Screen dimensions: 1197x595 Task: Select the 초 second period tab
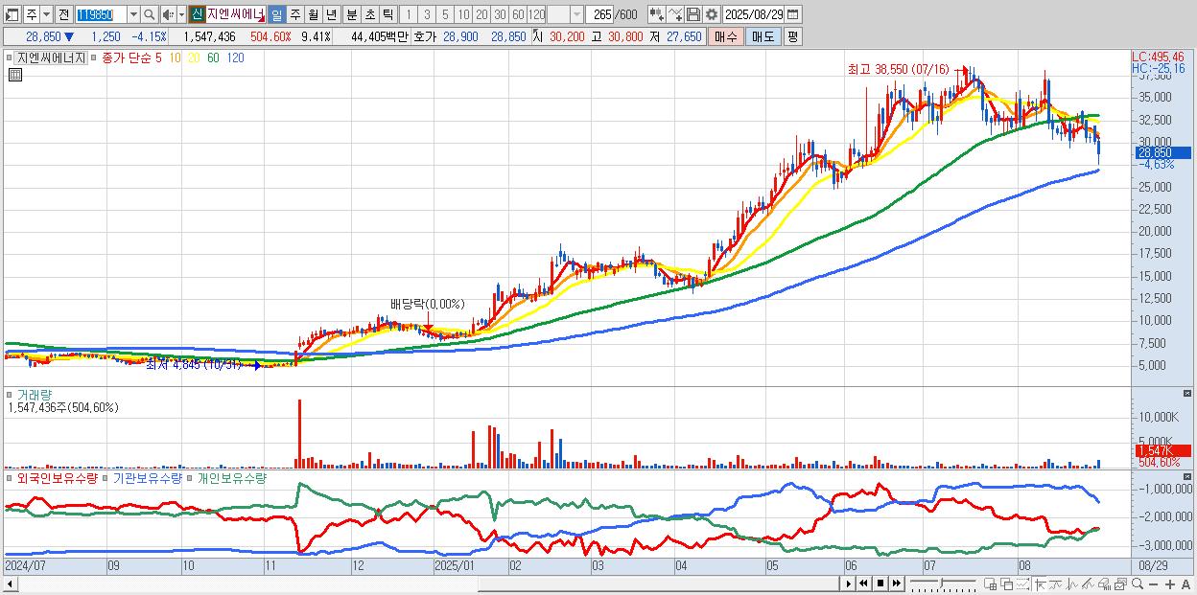tap(370, 14)
